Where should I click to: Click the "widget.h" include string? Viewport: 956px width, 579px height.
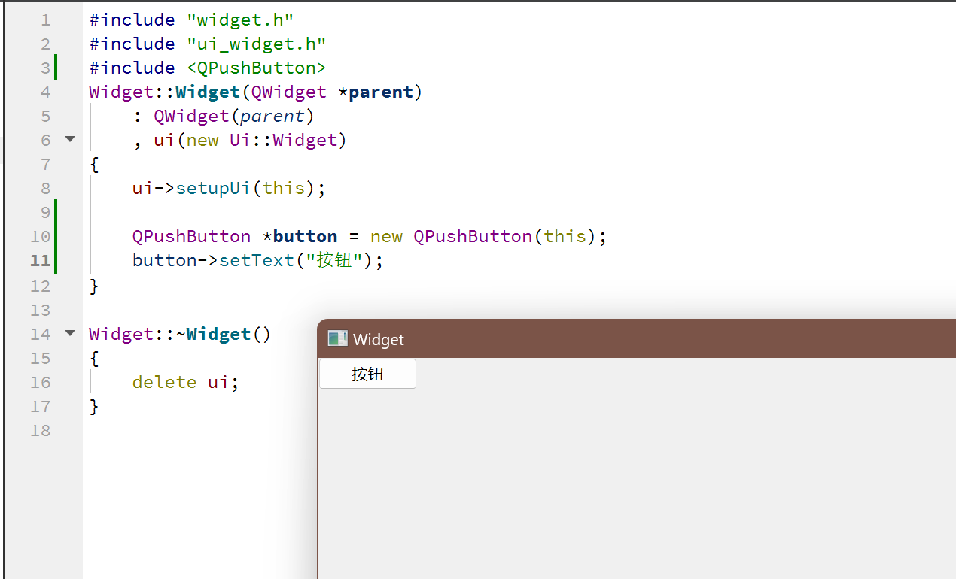(x=240, y=20)
